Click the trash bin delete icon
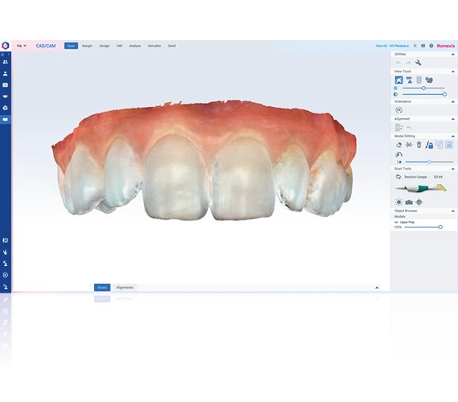This screenshot has height=402, width=458. [x=419, y=145]
